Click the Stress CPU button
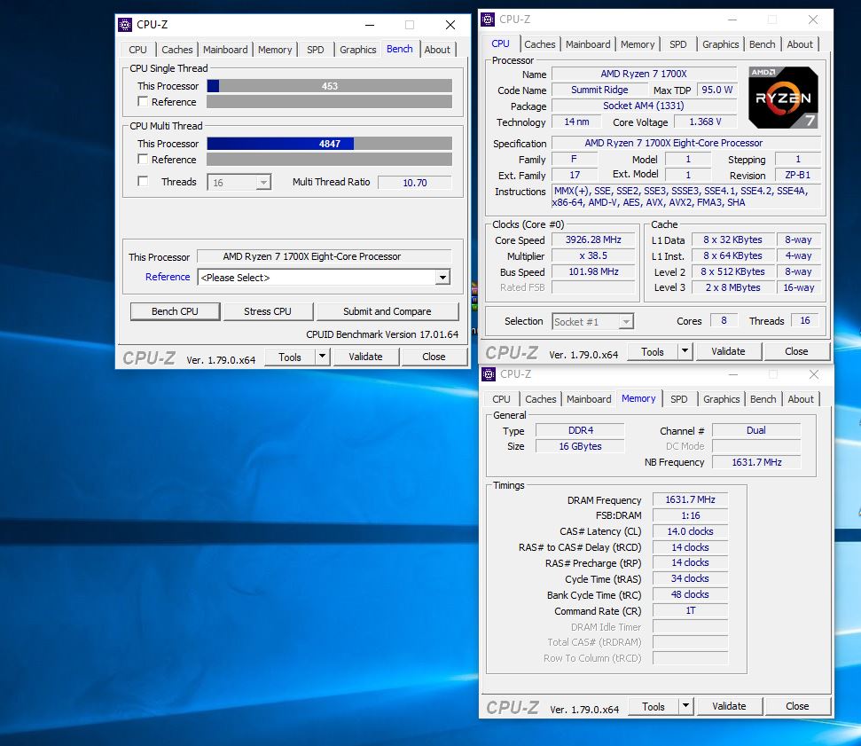Screen dimensions: 861x746 coord(268,311)
